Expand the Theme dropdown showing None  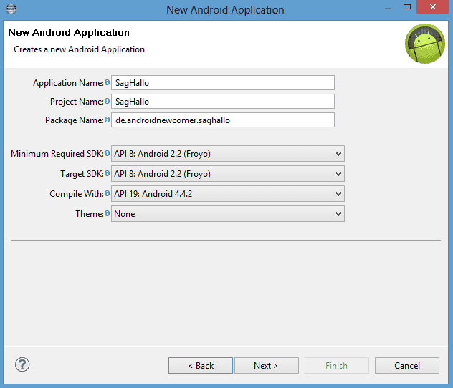(x=228, y=214)
